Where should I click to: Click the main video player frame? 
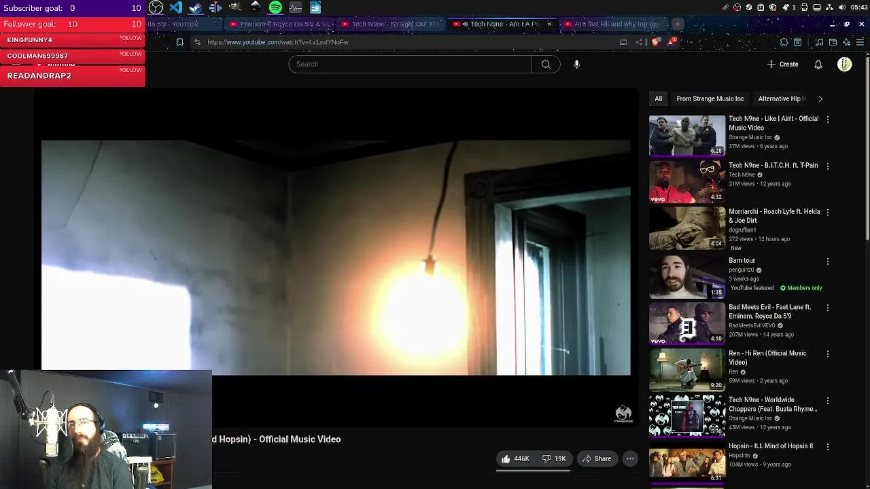336,258
